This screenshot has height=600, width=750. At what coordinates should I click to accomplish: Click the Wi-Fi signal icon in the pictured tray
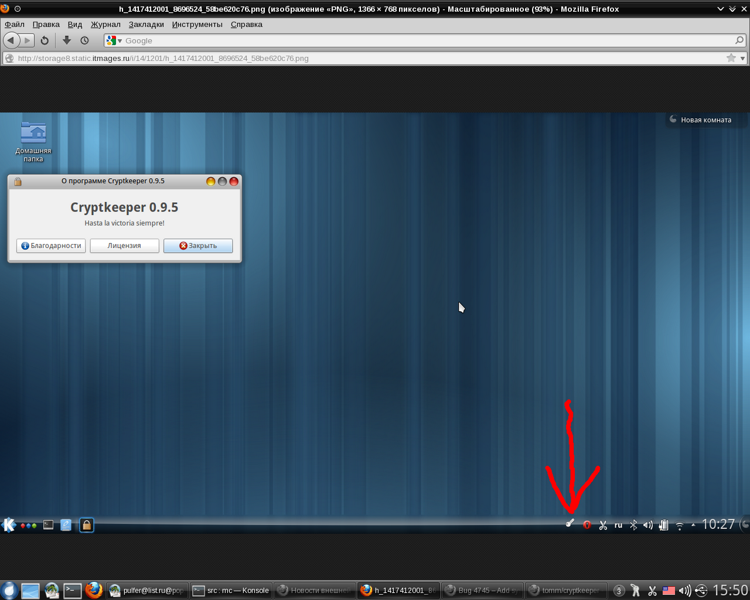tap(680, 526)
